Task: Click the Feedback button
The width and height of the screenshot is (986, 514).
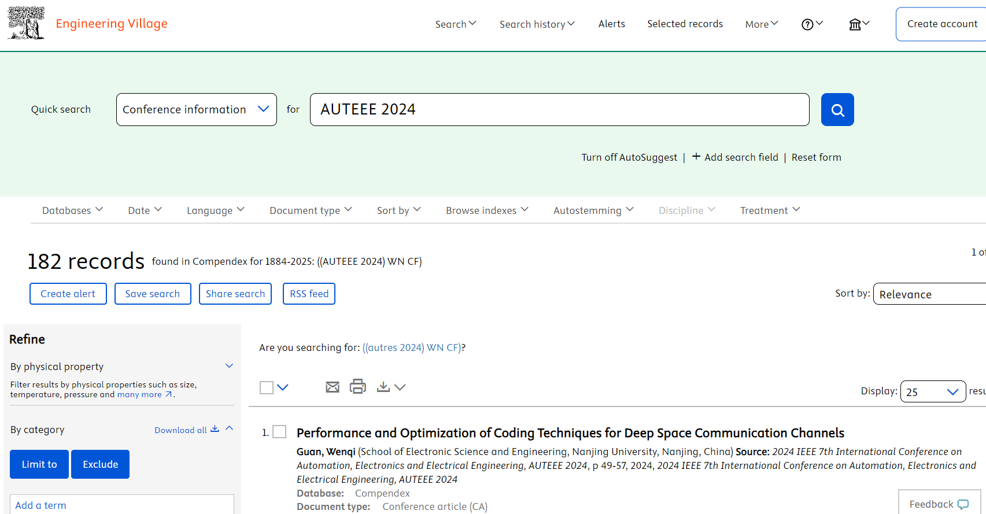Action: (939, 502)
